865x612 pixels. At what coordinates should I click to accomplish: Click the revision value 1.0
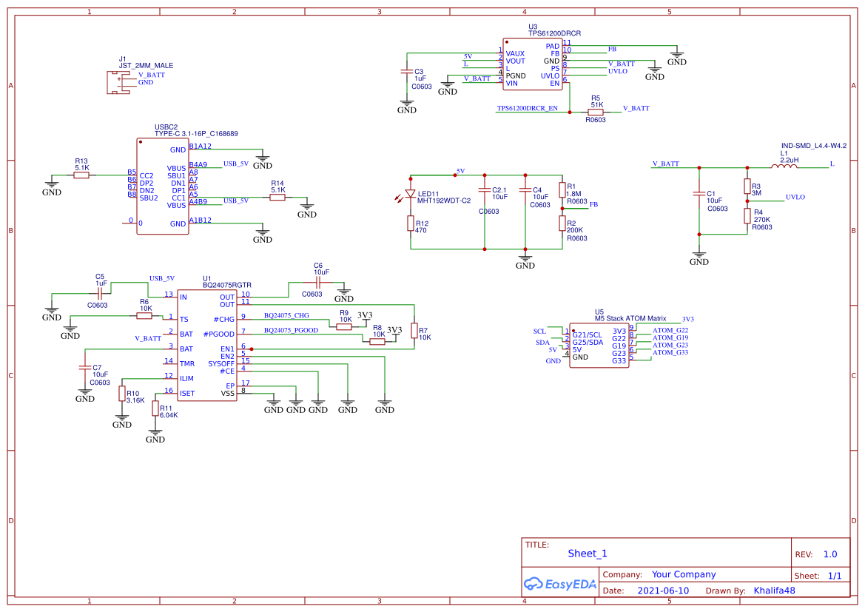[829, 553]
